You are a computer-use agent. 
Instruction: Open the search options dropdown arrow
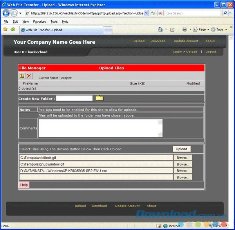pyautogui.click(x=230, y=13)
